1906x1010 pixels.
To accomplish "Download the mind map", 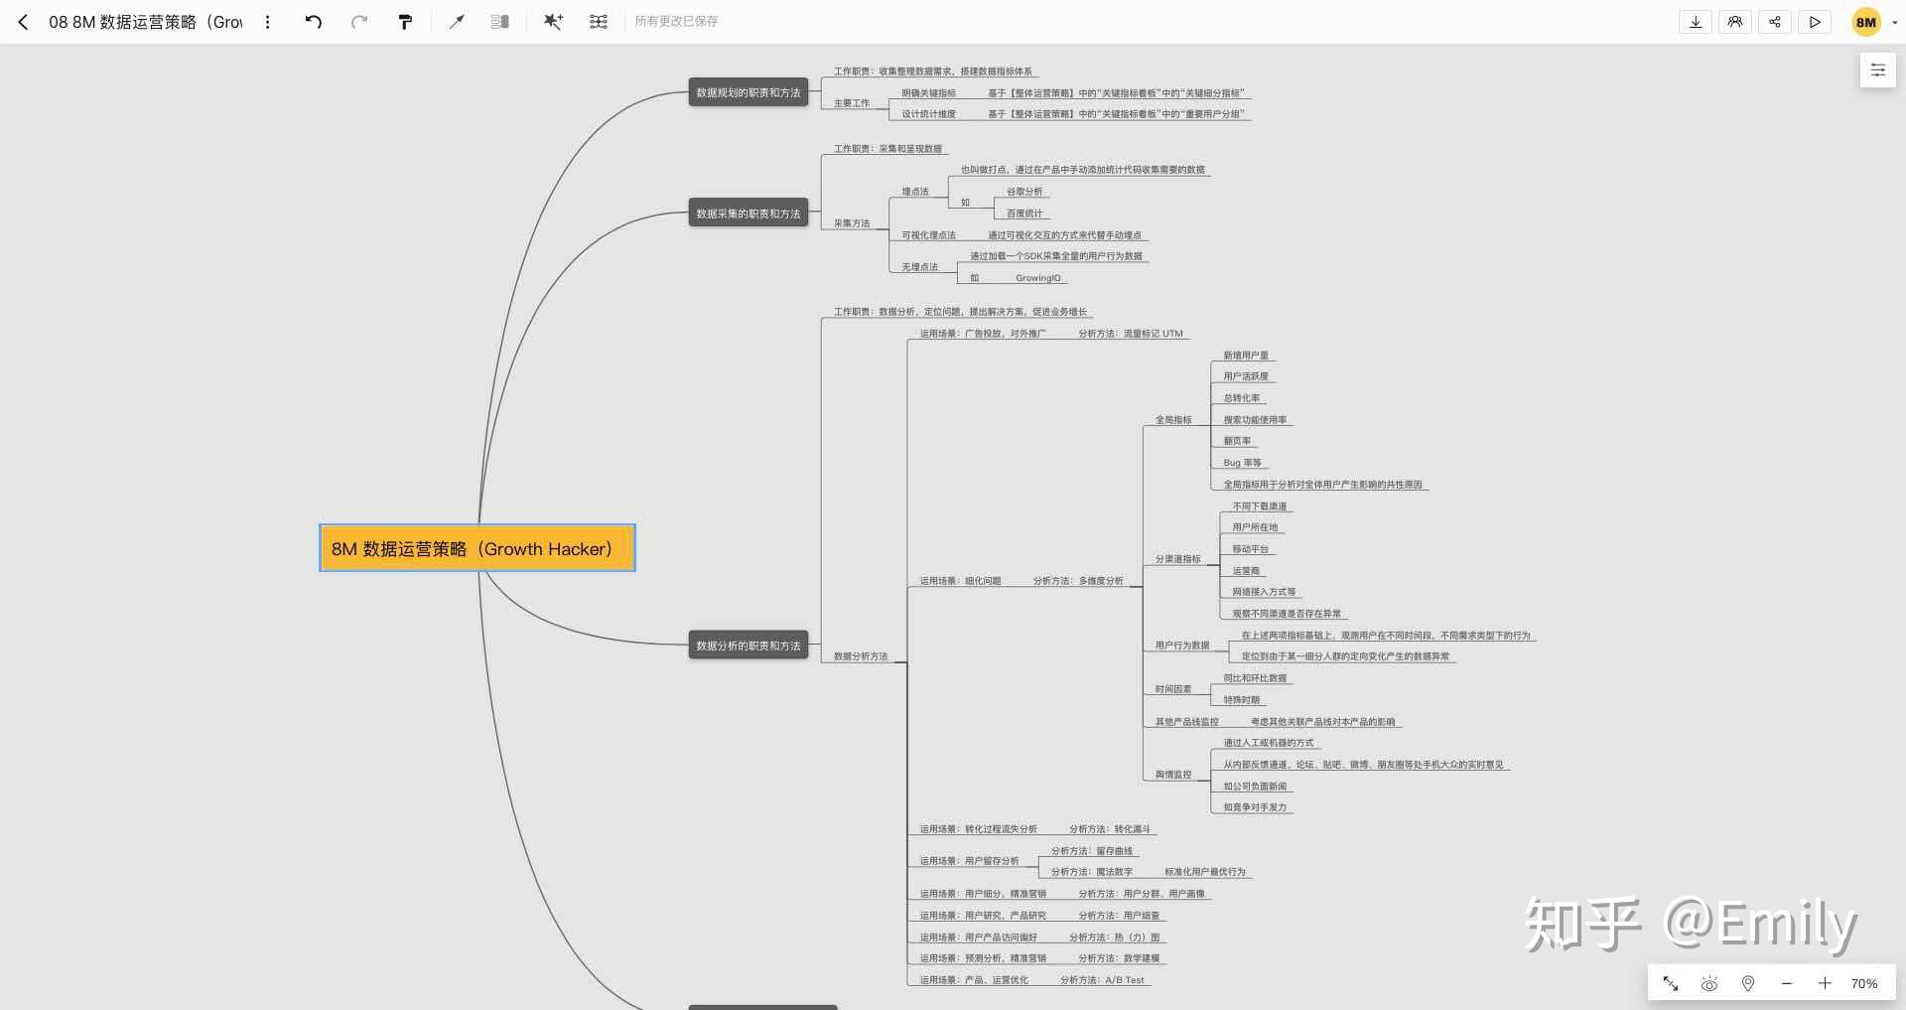I will point(1696,22).
